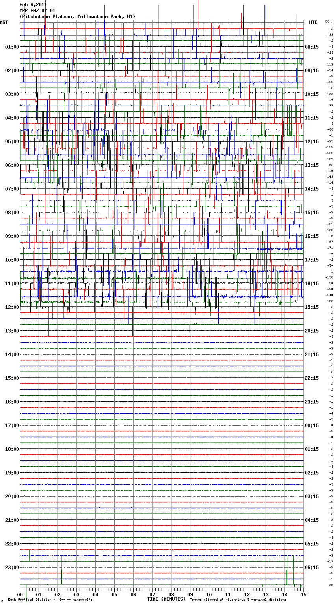The width and height of the screenshot is (335, 605).
Task: Click the 10:15 UTC time label
Action: tap(312, 94)
